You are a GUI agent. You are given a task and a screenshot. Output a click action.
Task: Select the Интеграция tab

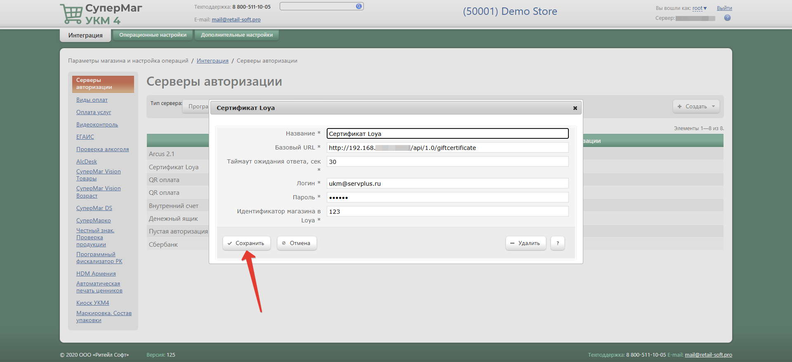(85, 35)
